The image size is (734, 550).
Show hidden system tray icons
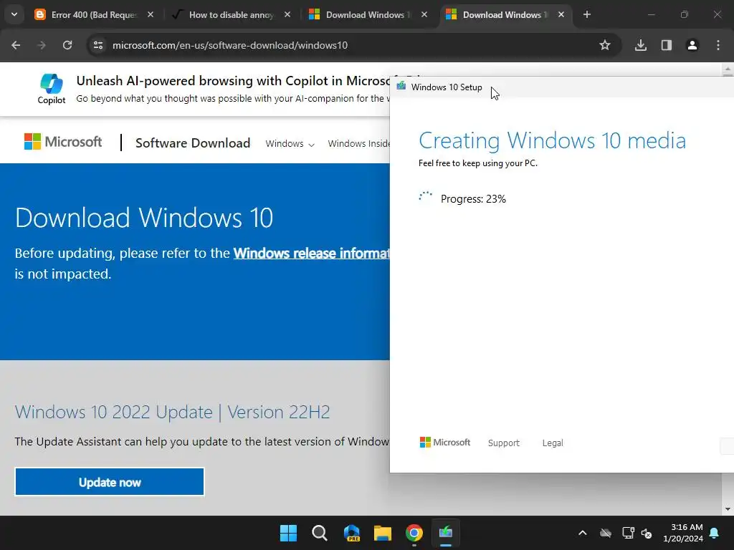(582, 533)
